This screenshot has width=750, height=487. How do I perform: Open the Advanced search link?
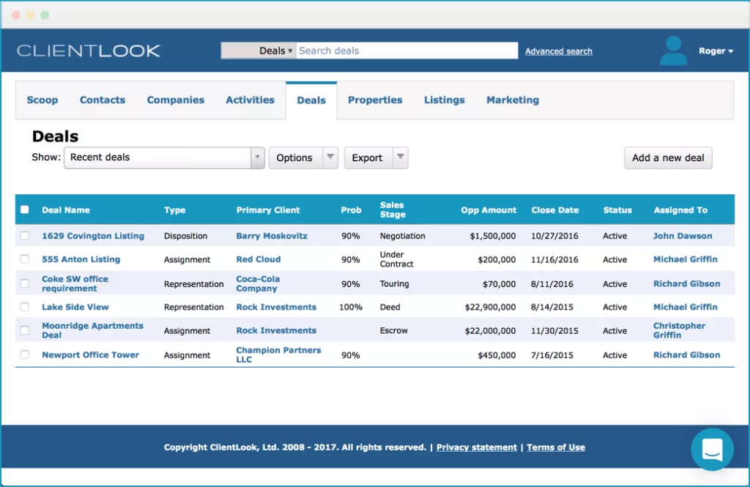(559, 51)
